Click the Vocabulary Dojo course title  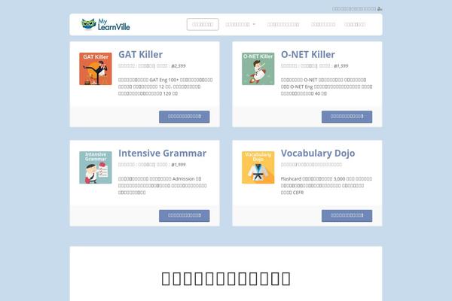tap(318, 154)
